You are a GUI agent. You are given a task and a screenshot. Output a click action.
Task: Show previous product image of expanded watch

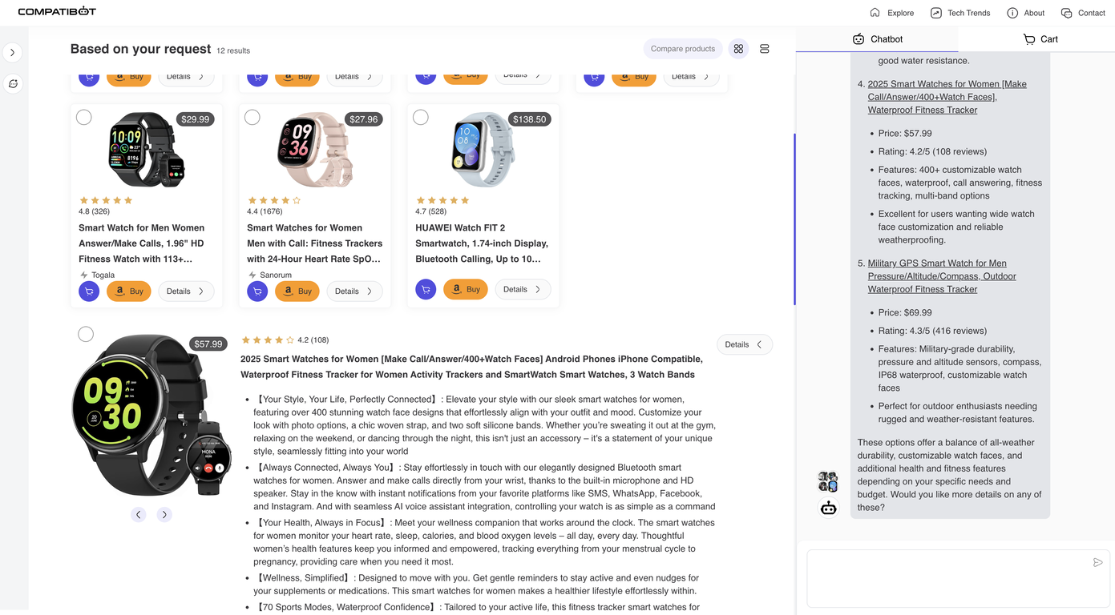click(139, 515)
